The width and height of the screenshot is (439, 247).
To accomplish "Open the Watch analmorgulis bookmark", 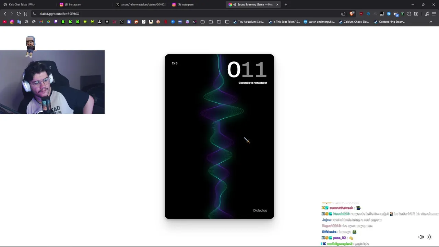I will (319, 22).
